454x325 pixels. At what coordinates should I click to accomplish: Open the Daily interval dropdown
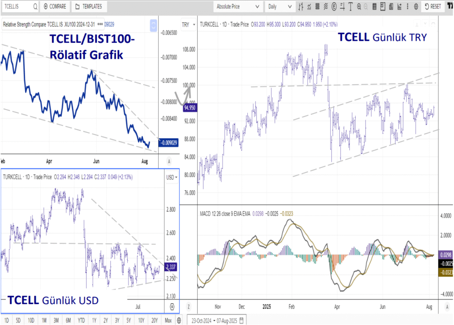point(279,7)
